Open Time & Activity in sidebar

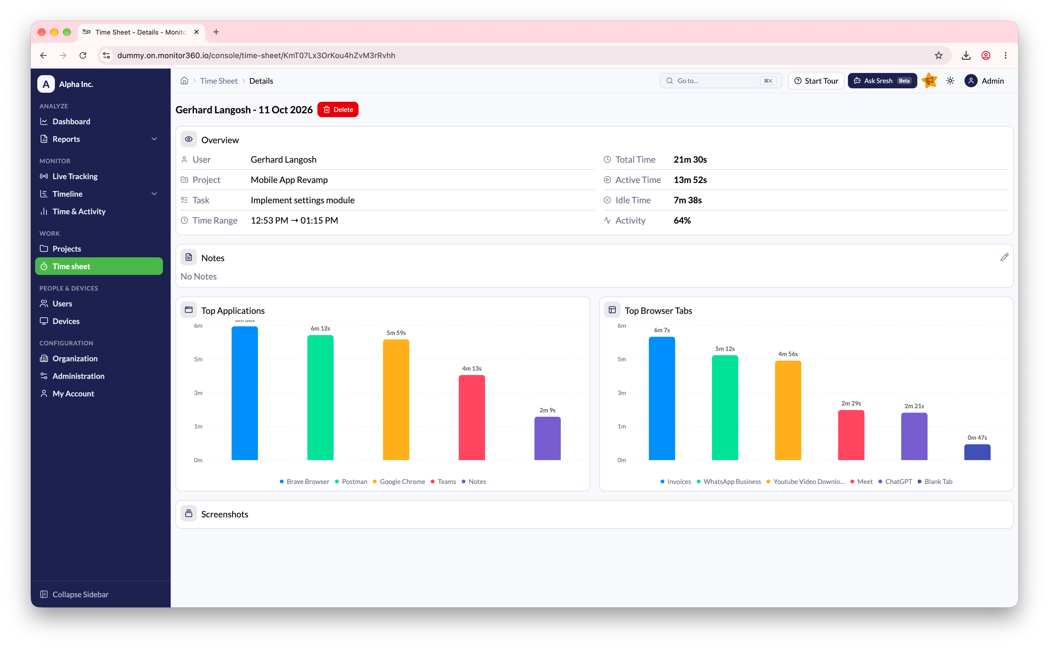[x=99, y=211]
